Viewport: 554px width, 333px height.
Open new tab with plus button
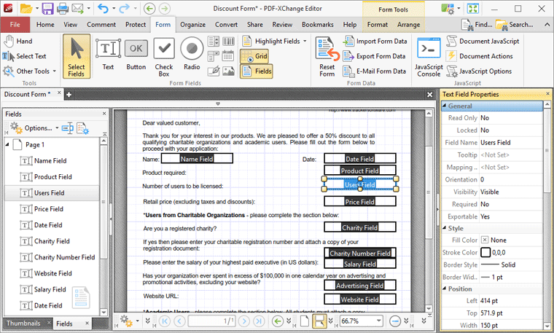[x=69, y=95]
